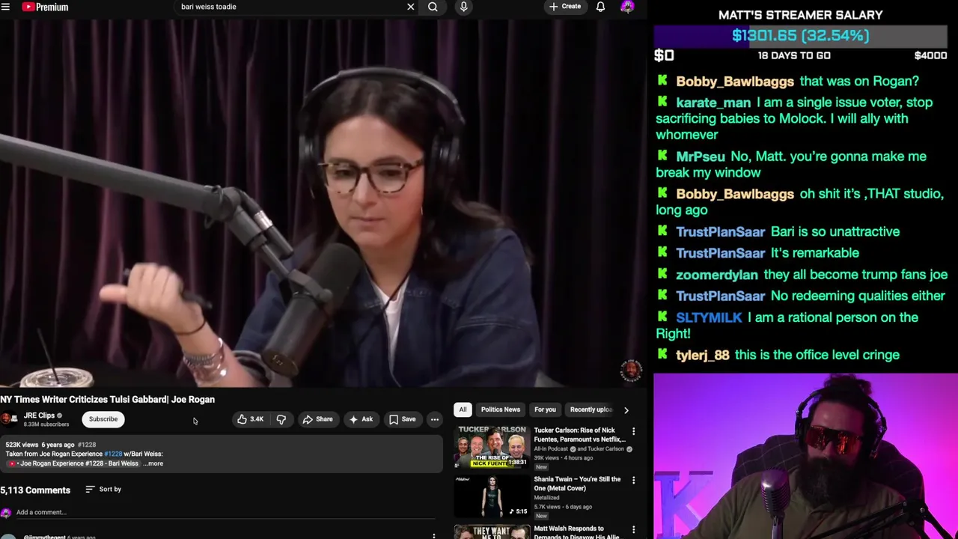This screenshot has width=958, height=539.
Task: Open 'Tucker Carlson: Rise of Nick Fuentes' title
Action: pos(579,435)
